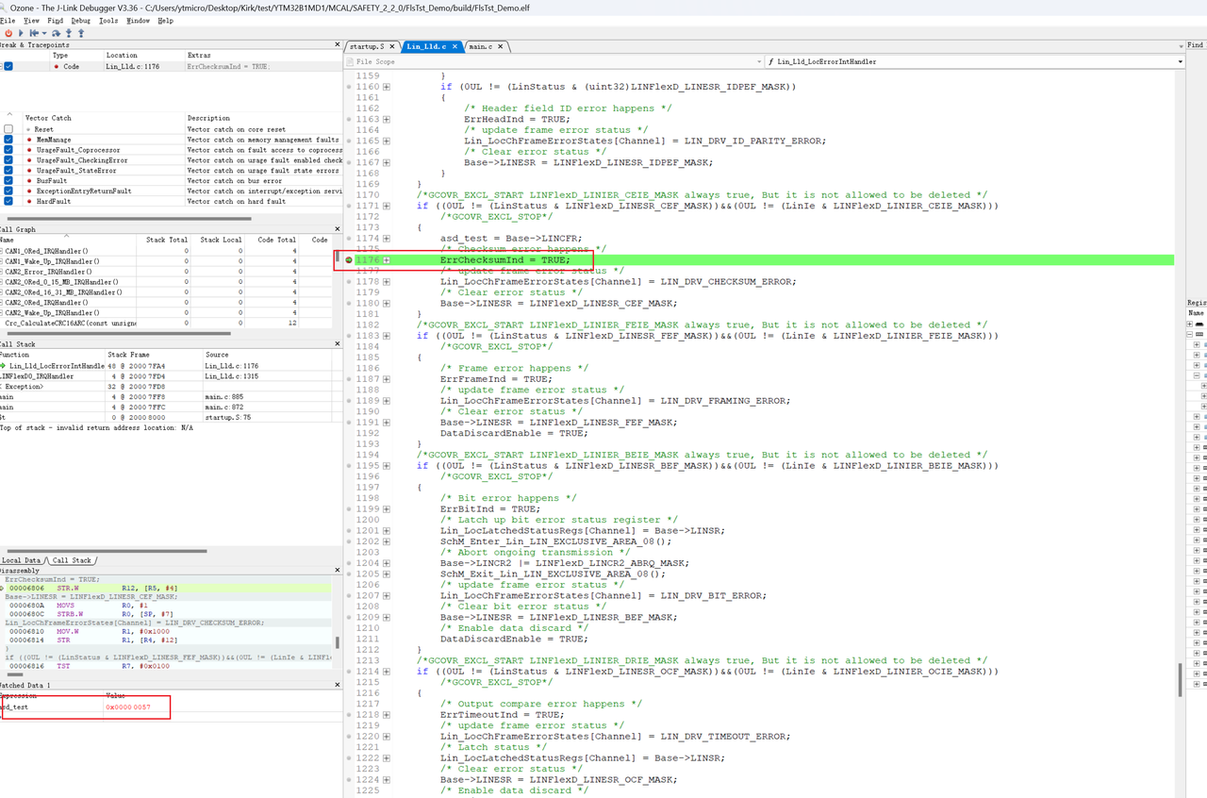Image resolution: width=1207 pixels, height=798 pixels.
Task: Switch to the Local Data tab
Action: coord(22,560)
